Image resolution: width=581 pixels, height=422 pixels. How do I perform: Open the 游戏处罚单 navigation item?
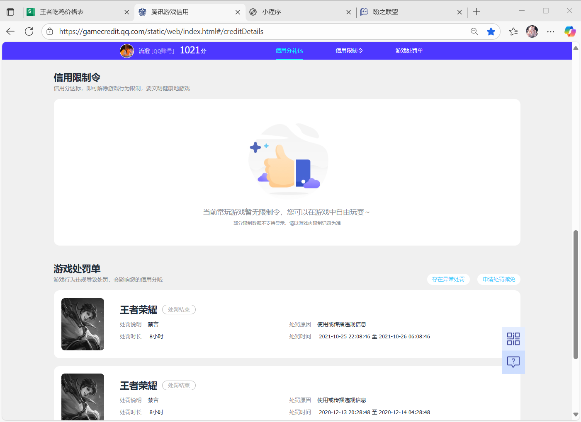pos(409,51)
